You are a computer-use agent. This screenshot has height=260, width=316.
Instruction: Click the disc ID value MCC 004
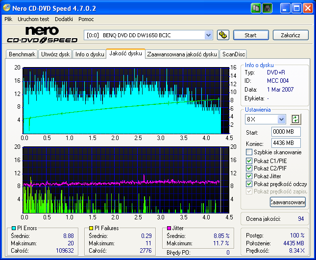click(278, 81)
